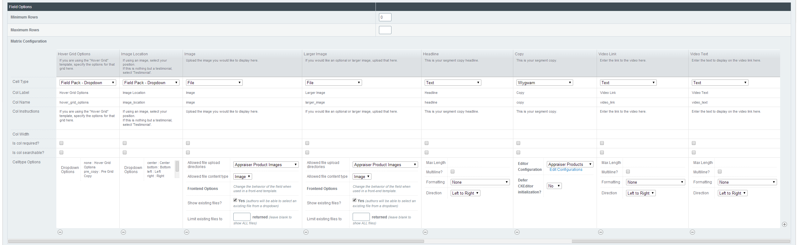Edit col name video_text
The height and width of the screenshot is (245, 798).
pos(700,102)
